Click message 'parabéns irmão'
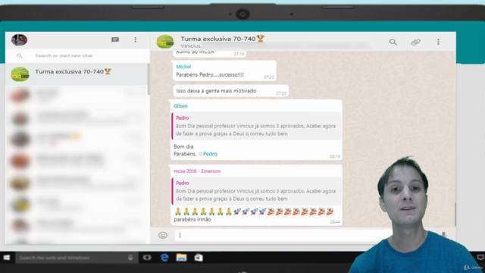Screen dimensions: 485x273 192,219
